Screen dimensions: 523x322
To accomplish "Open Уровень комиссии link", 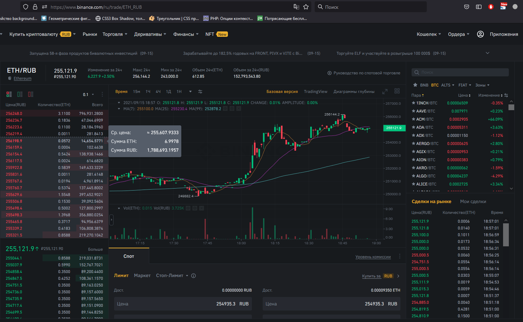I will (373, 257).
